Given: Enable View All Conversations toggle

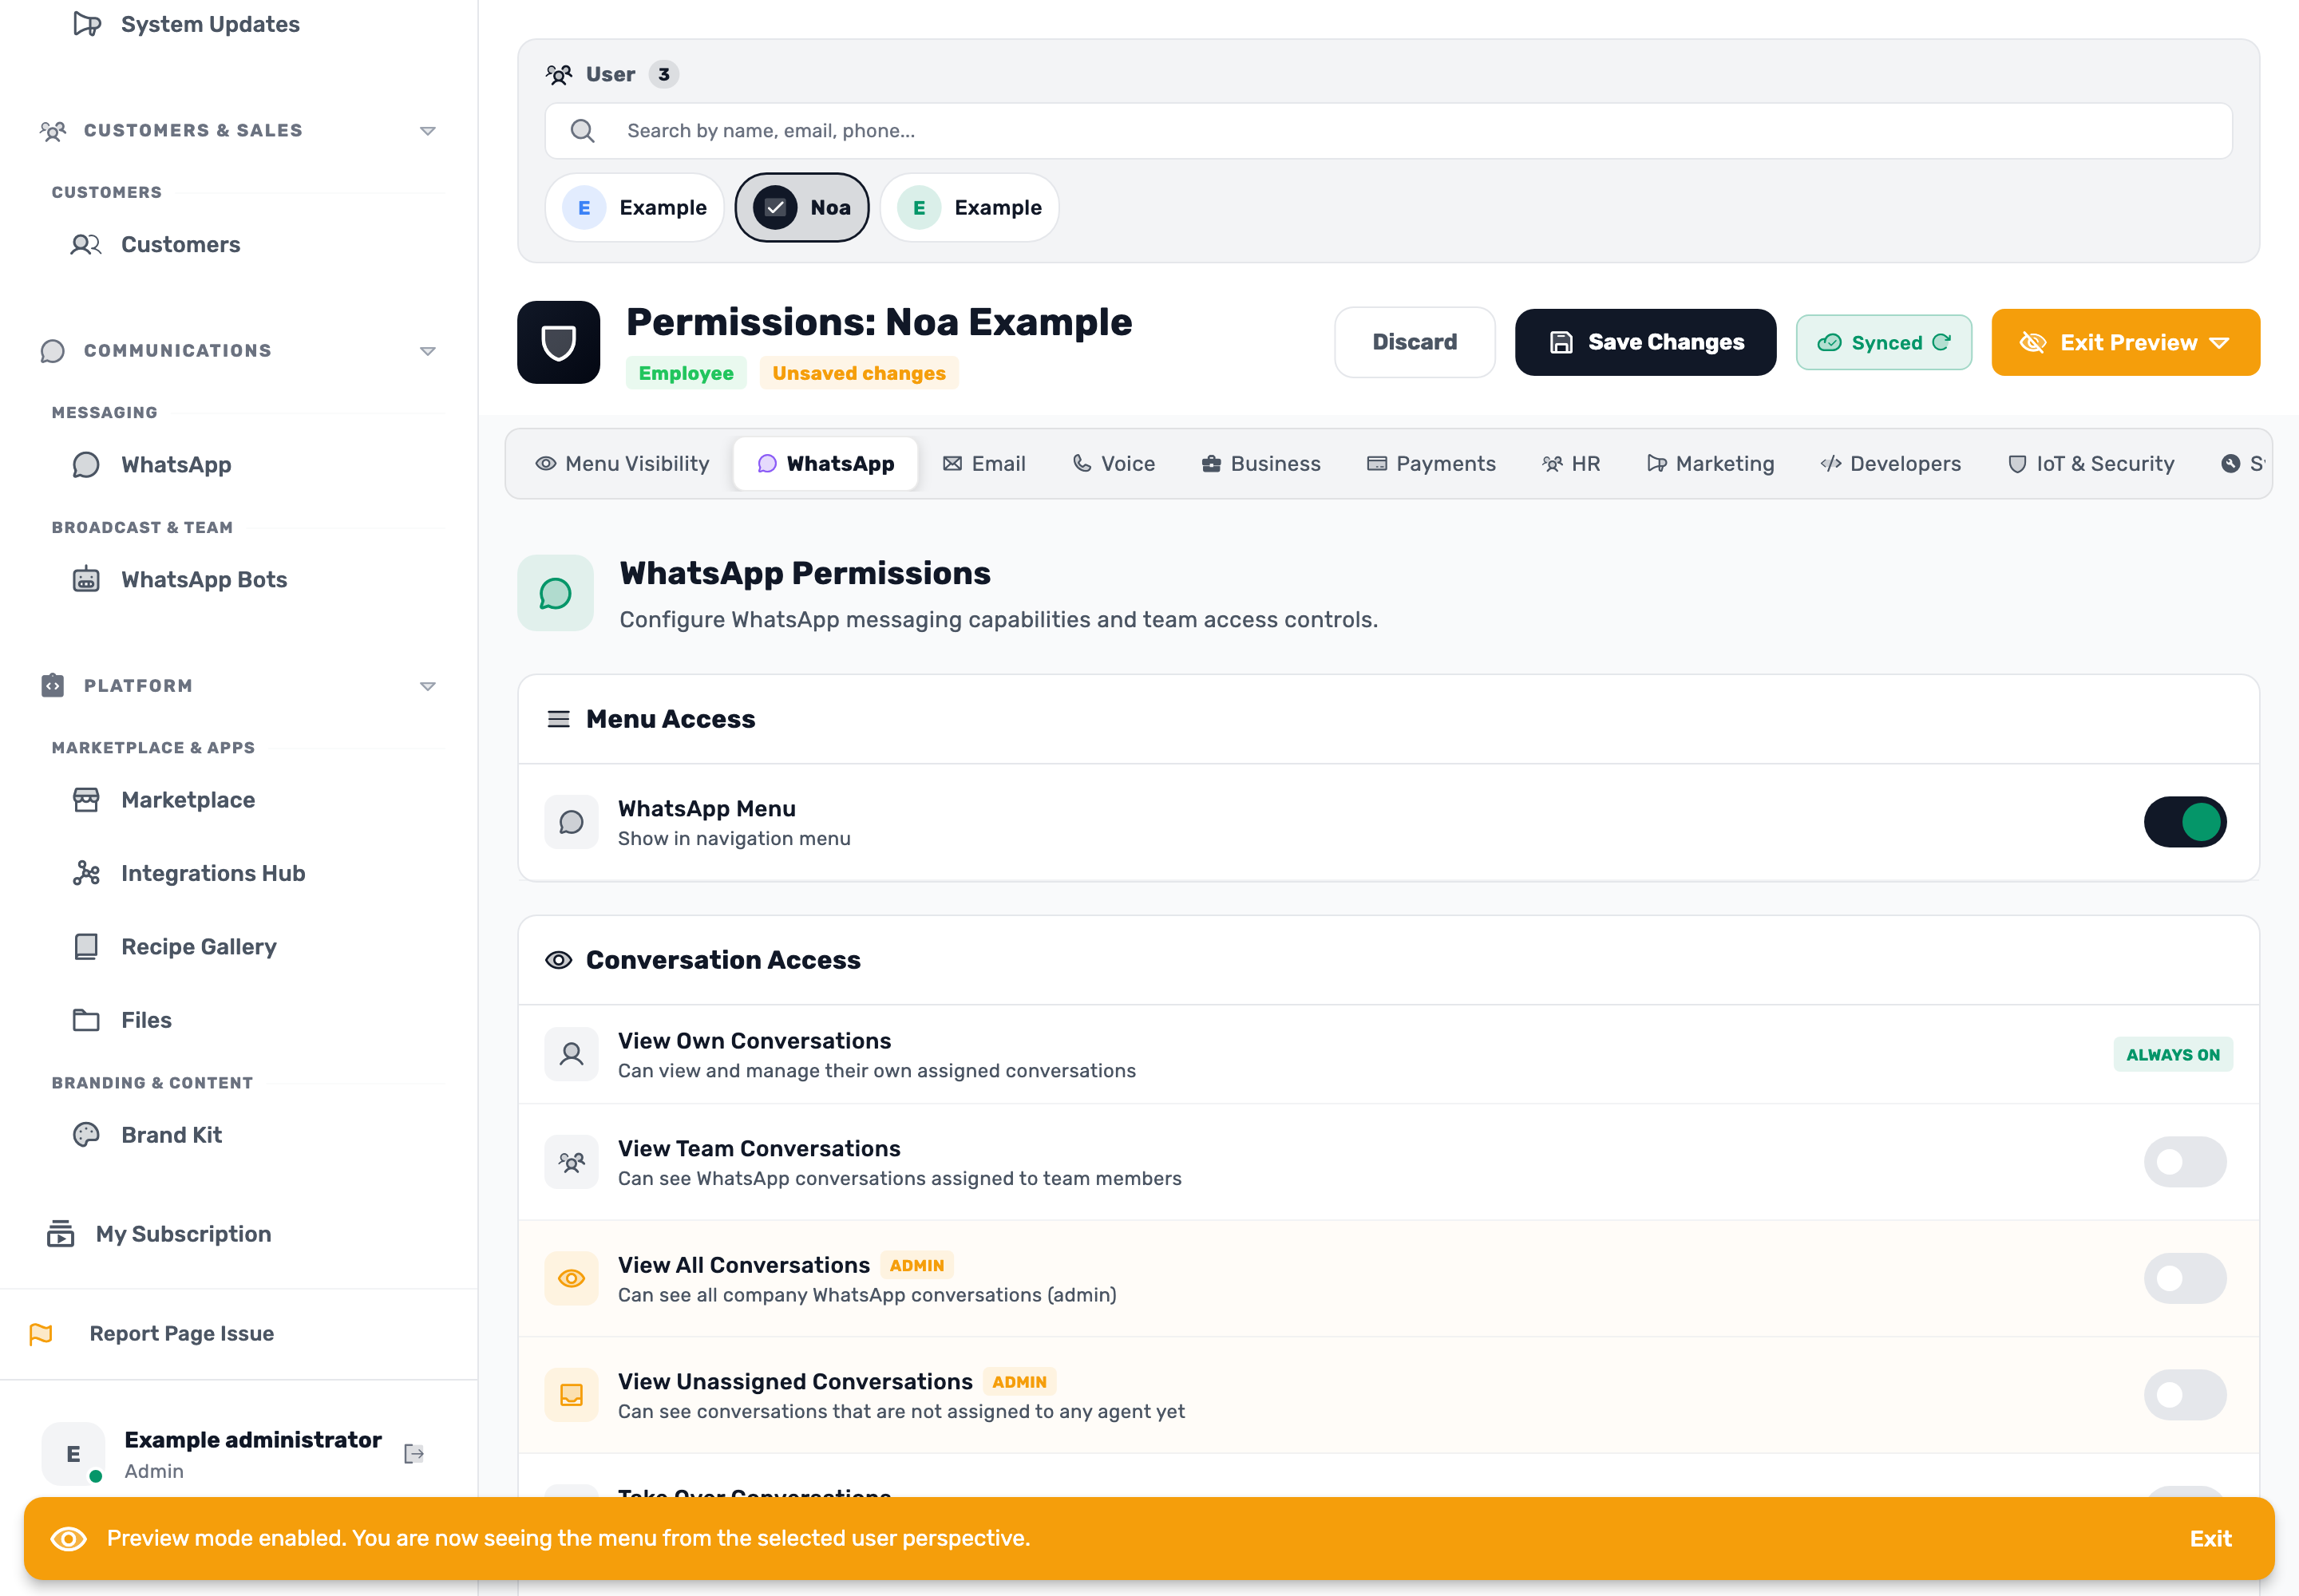Looking at the screenshot, I should (x=2185, y=1279).
